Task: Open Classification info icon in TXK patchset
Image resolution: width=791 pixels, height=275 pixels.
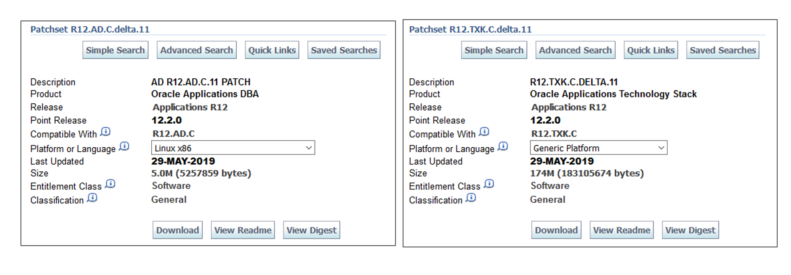Action: point(471,198)
